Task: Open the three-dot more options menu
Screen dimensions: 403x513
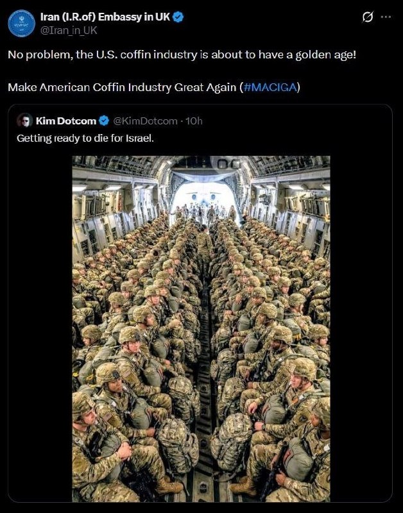Action: (386, 17)
